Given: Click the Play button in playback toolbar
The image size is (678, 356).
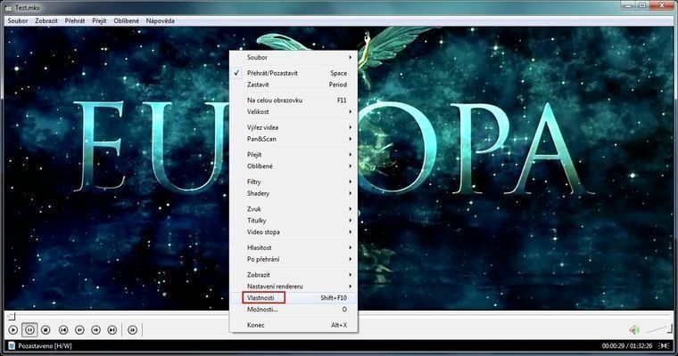Looking at the screenshot, I should (13, 330).
